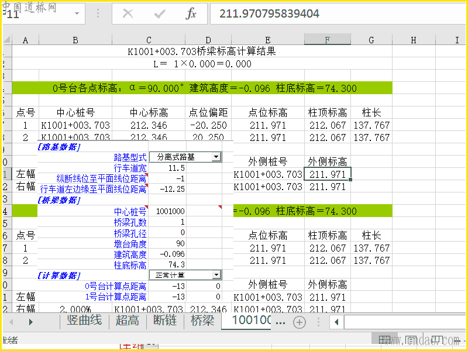This screenshot has height=351, width=468.
Task: Click the -20.250 offset cell
Action: (208, 125)
